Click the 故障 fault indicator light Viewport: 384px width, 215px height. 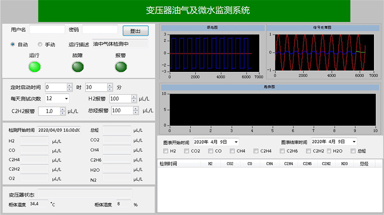pos(78,67)
